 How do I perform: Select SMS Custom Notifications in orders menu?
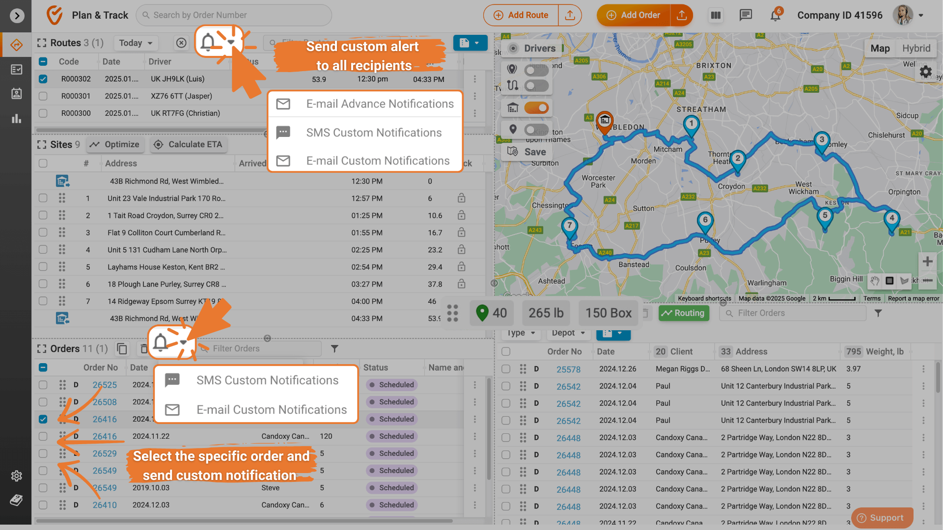pos(256,380)
